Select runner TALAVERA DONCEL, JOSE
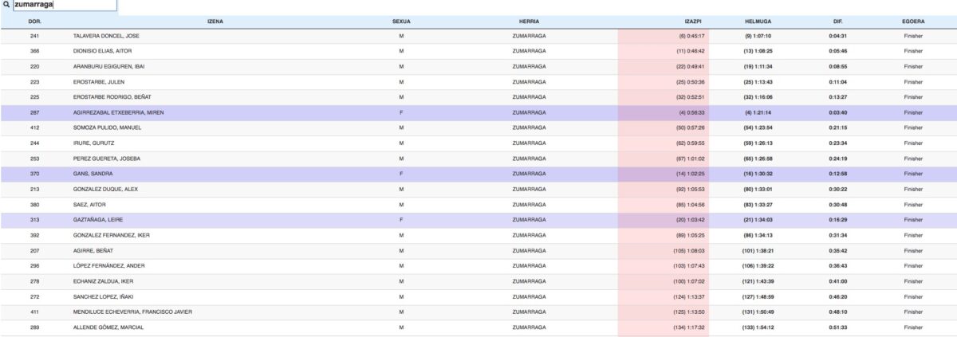 point(106,36)
